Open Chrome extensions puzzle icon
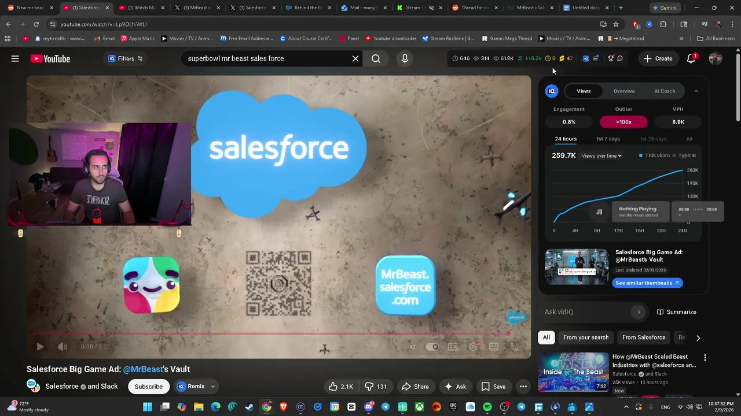The image size is (741, 416). 663,24
